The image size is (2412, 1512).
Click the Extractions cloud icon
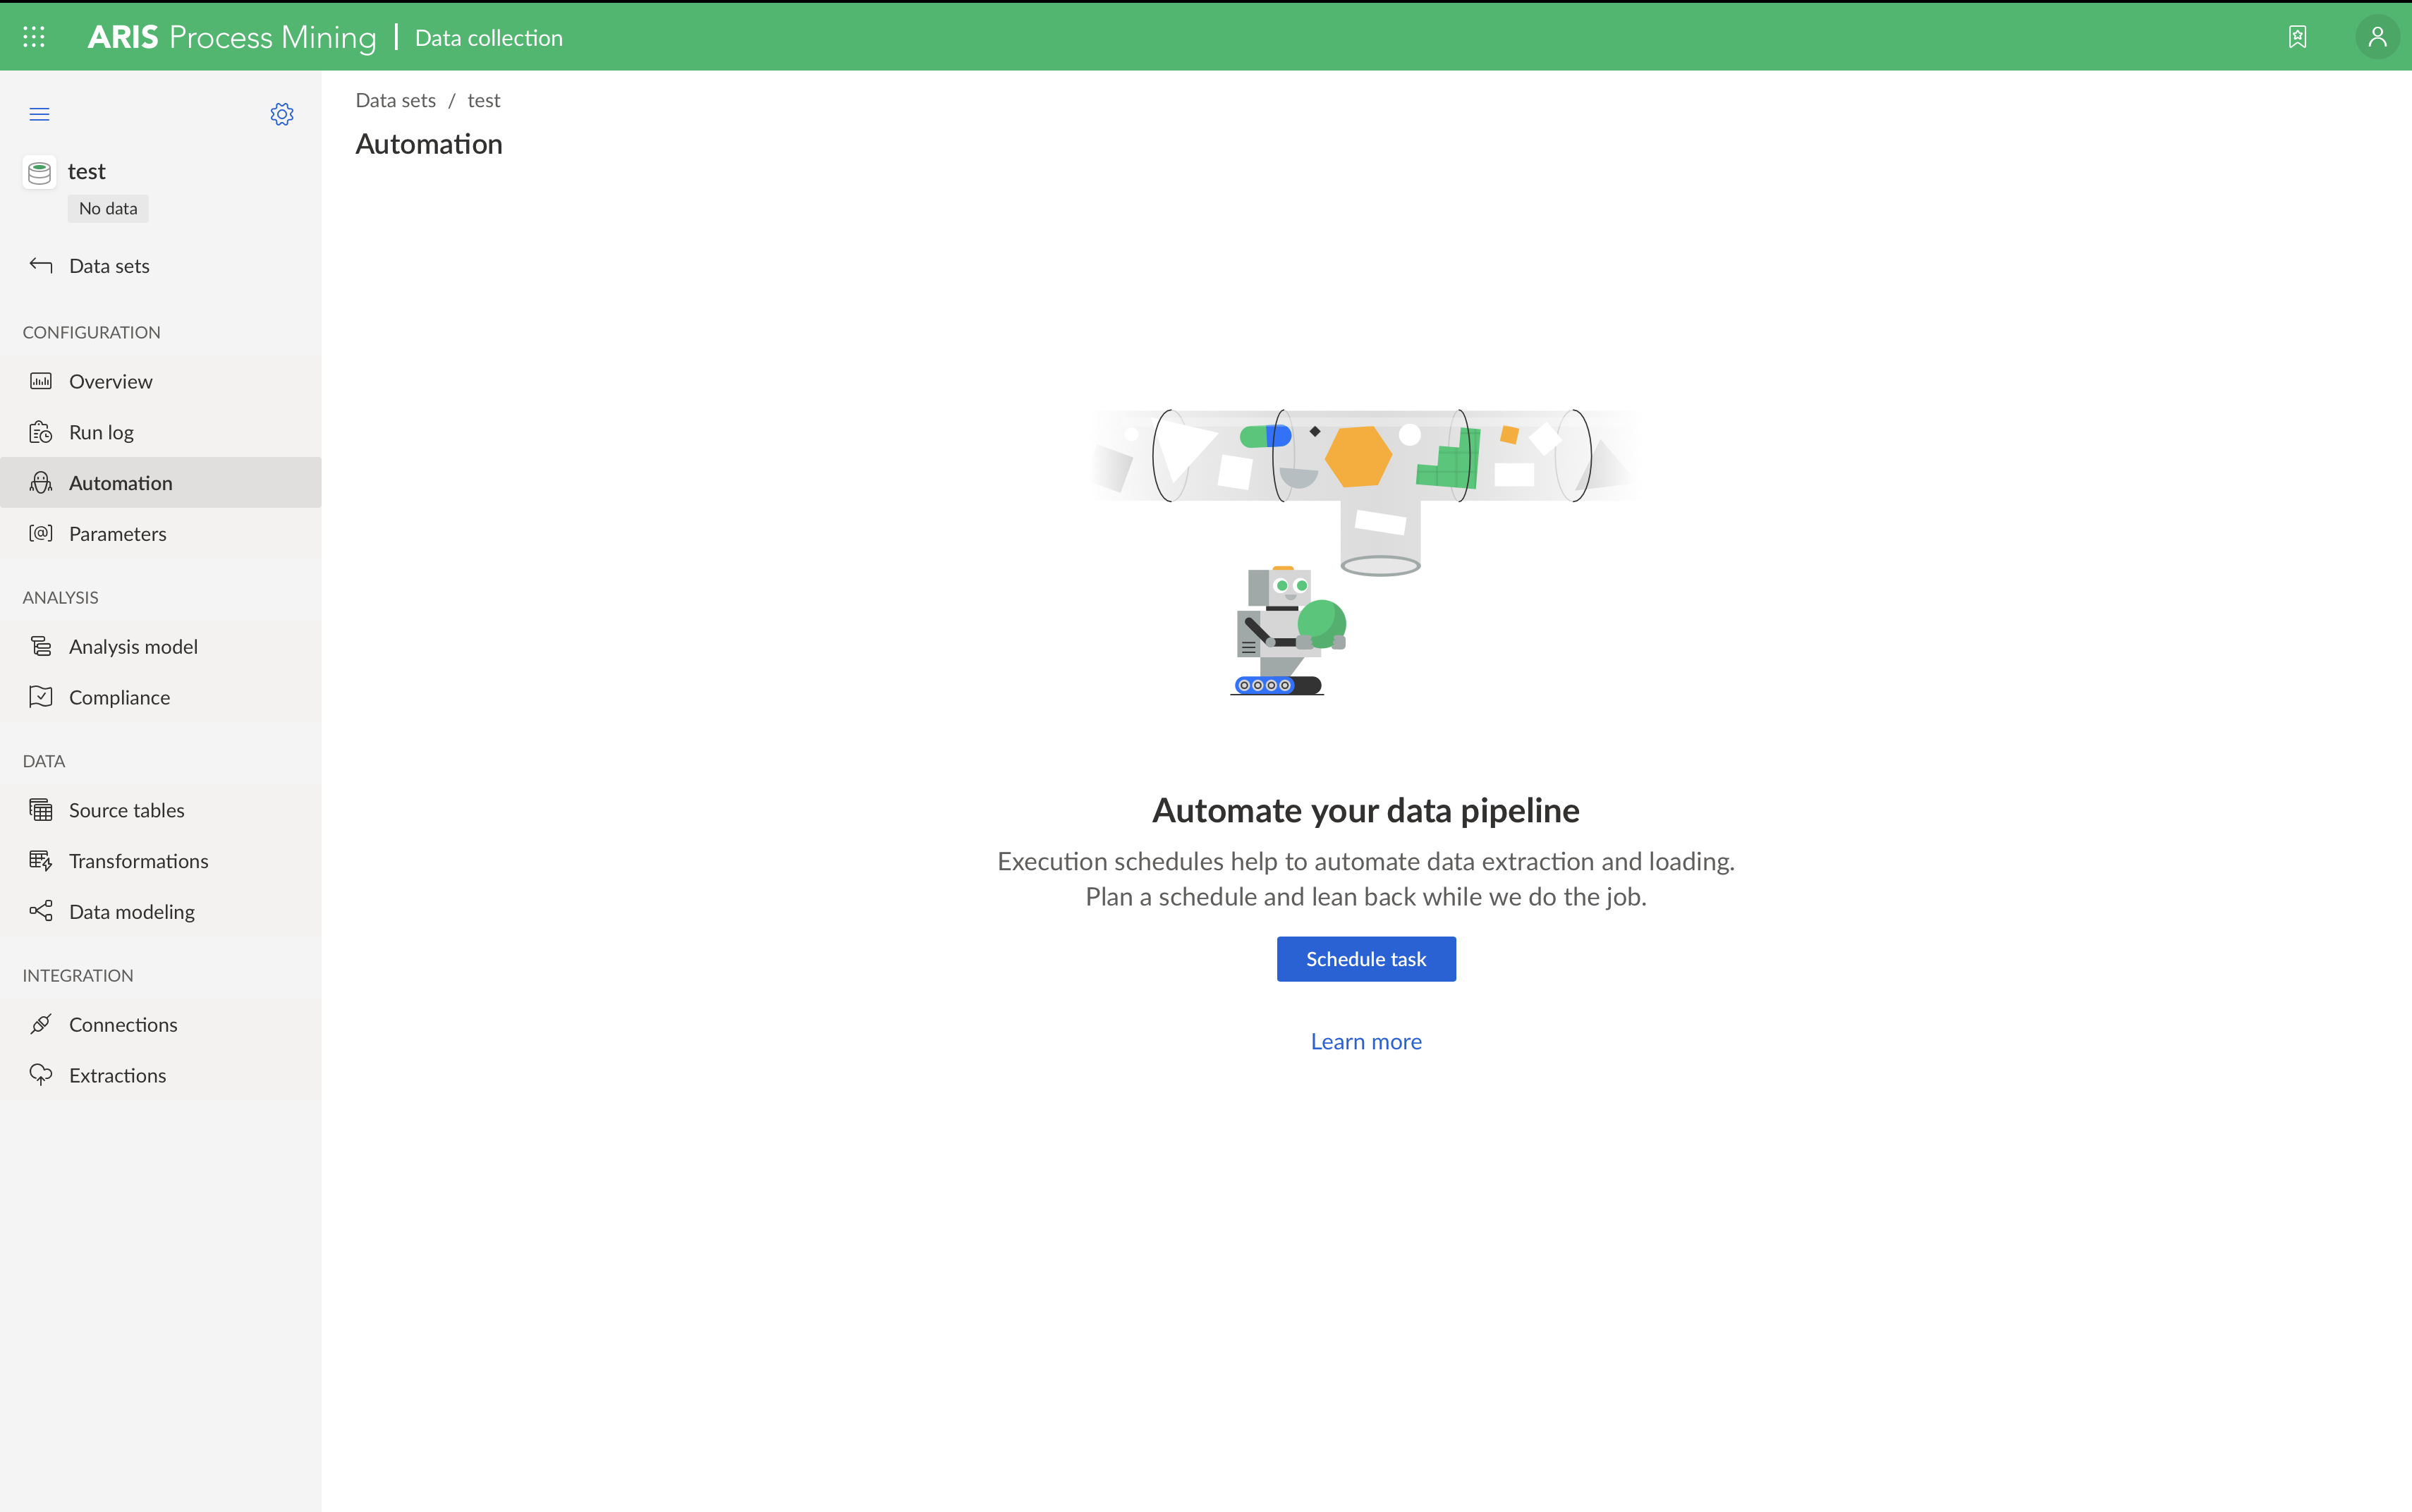point(41,1075)
